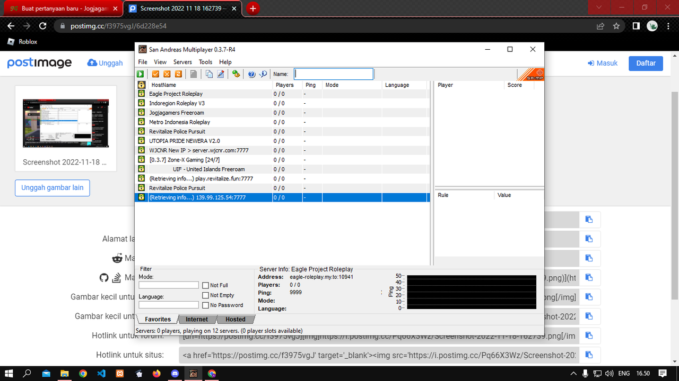Viewport: 679px width, 381px height.
Task: Select play.revitalize.fun:7777 server row
Action: [282, 178]
